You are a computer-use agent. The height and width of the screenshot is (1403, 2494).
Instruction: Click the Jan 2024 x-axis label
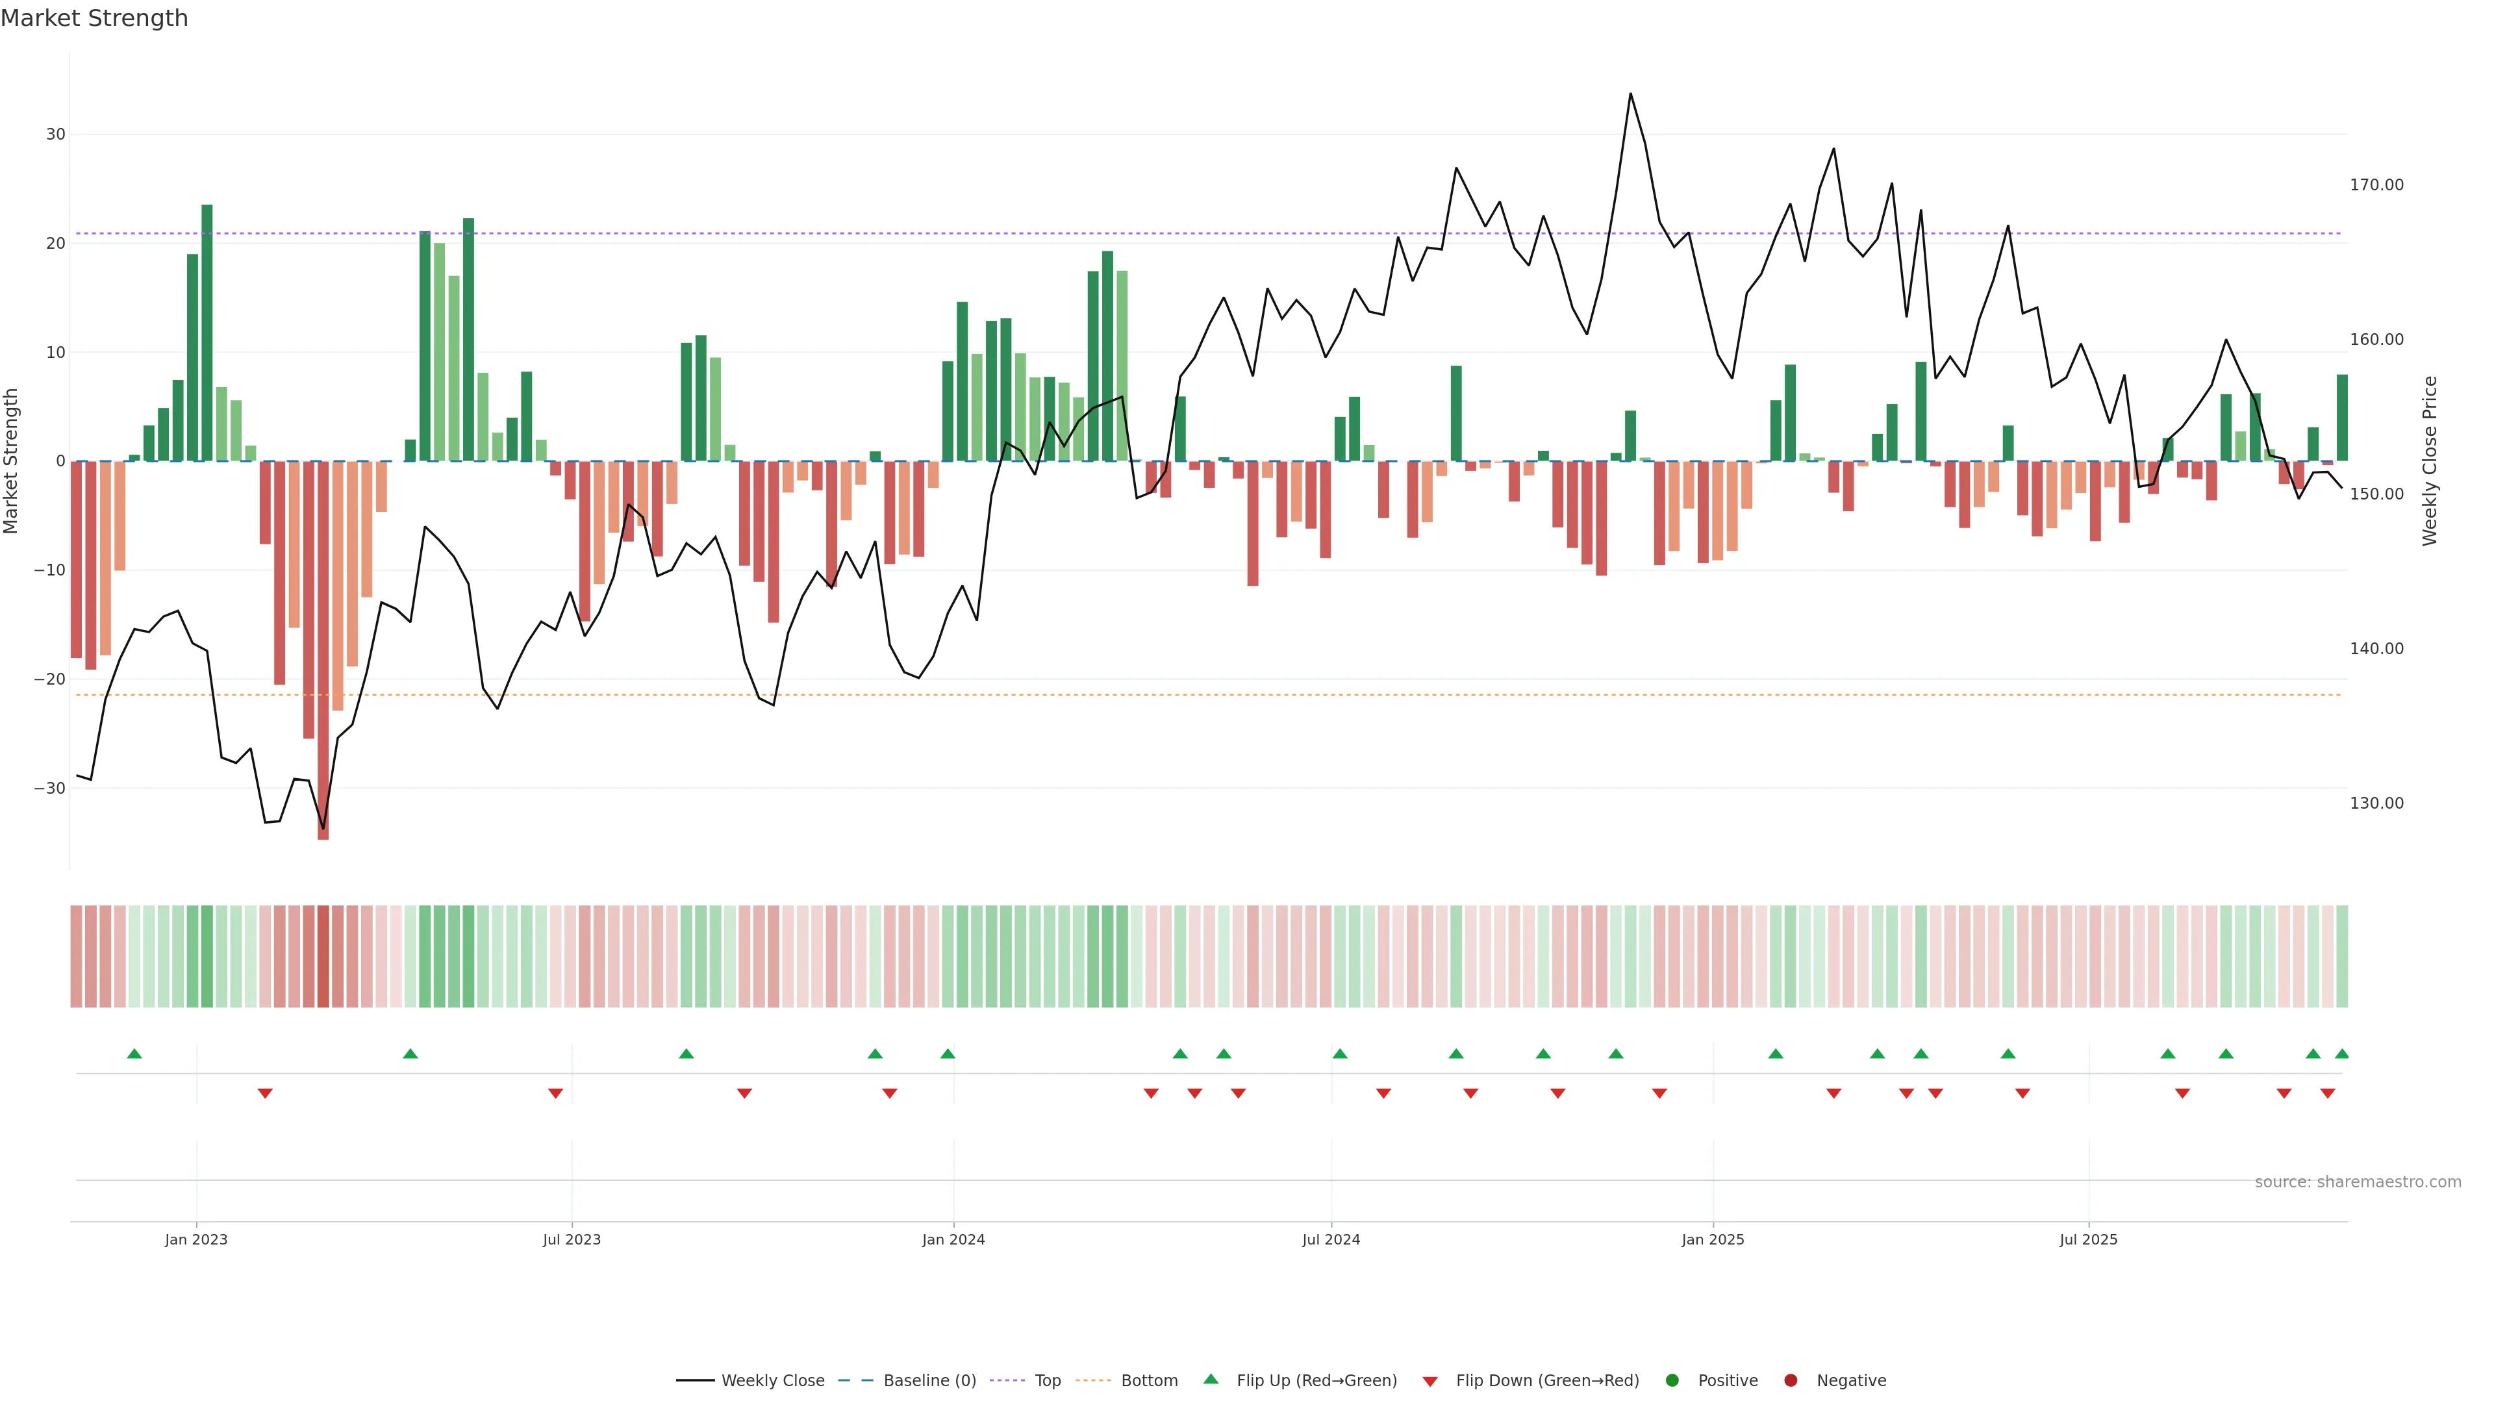click(x=953, y=1239)
